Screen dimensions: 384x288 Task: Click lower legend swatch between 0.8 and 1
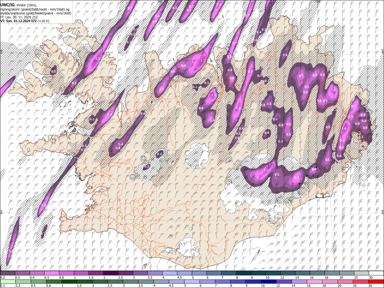[54, 281]
